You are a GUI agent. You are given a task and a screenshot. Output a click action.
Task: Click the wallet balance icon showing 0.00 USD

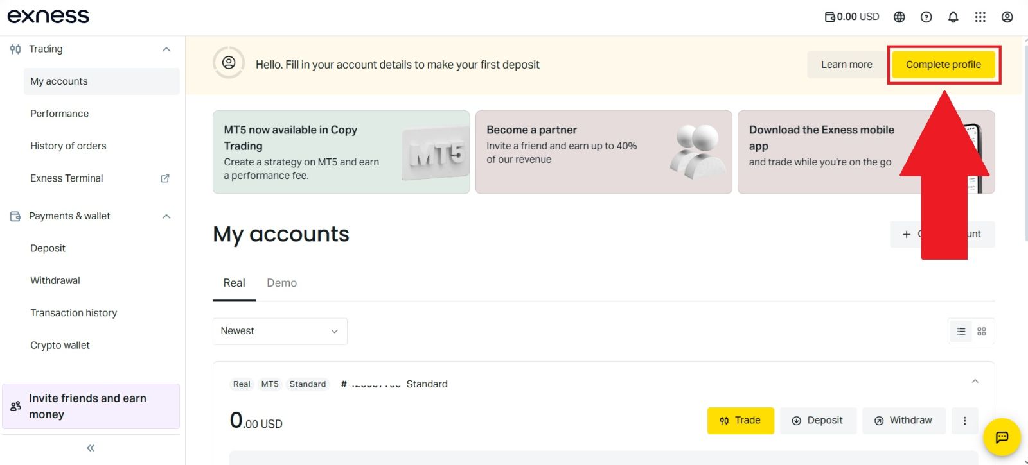tap(830, 17)
